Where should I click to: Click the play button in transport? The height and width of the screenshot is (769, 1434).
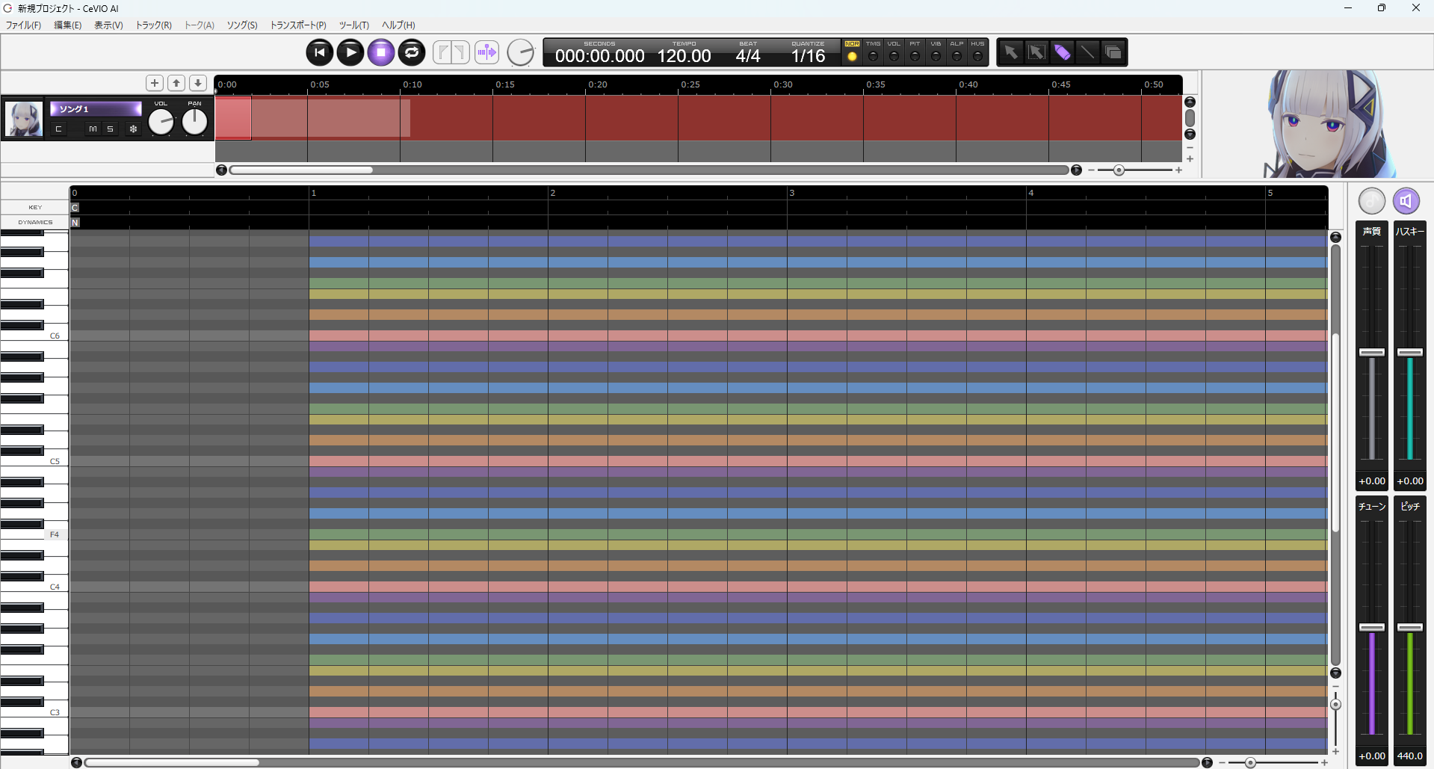350,52
